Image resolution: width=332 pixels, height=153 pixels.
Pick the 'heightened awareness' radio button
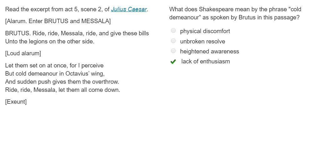coord(173,51)
